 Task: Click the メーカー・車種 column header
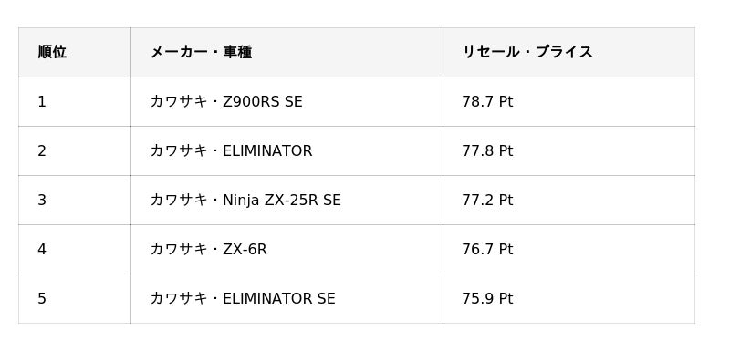[287, 52]
